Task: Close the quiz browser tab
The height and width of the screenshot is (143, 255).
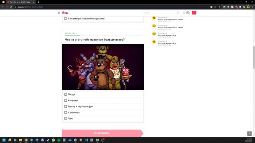Action: click(x=33, y=2)
